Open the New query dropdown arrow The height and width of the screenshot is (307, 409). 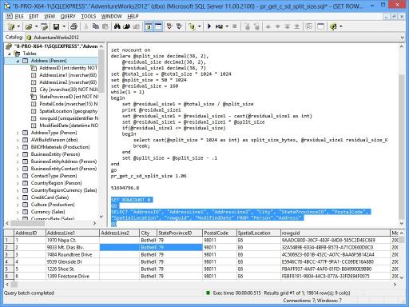point(18,26)
